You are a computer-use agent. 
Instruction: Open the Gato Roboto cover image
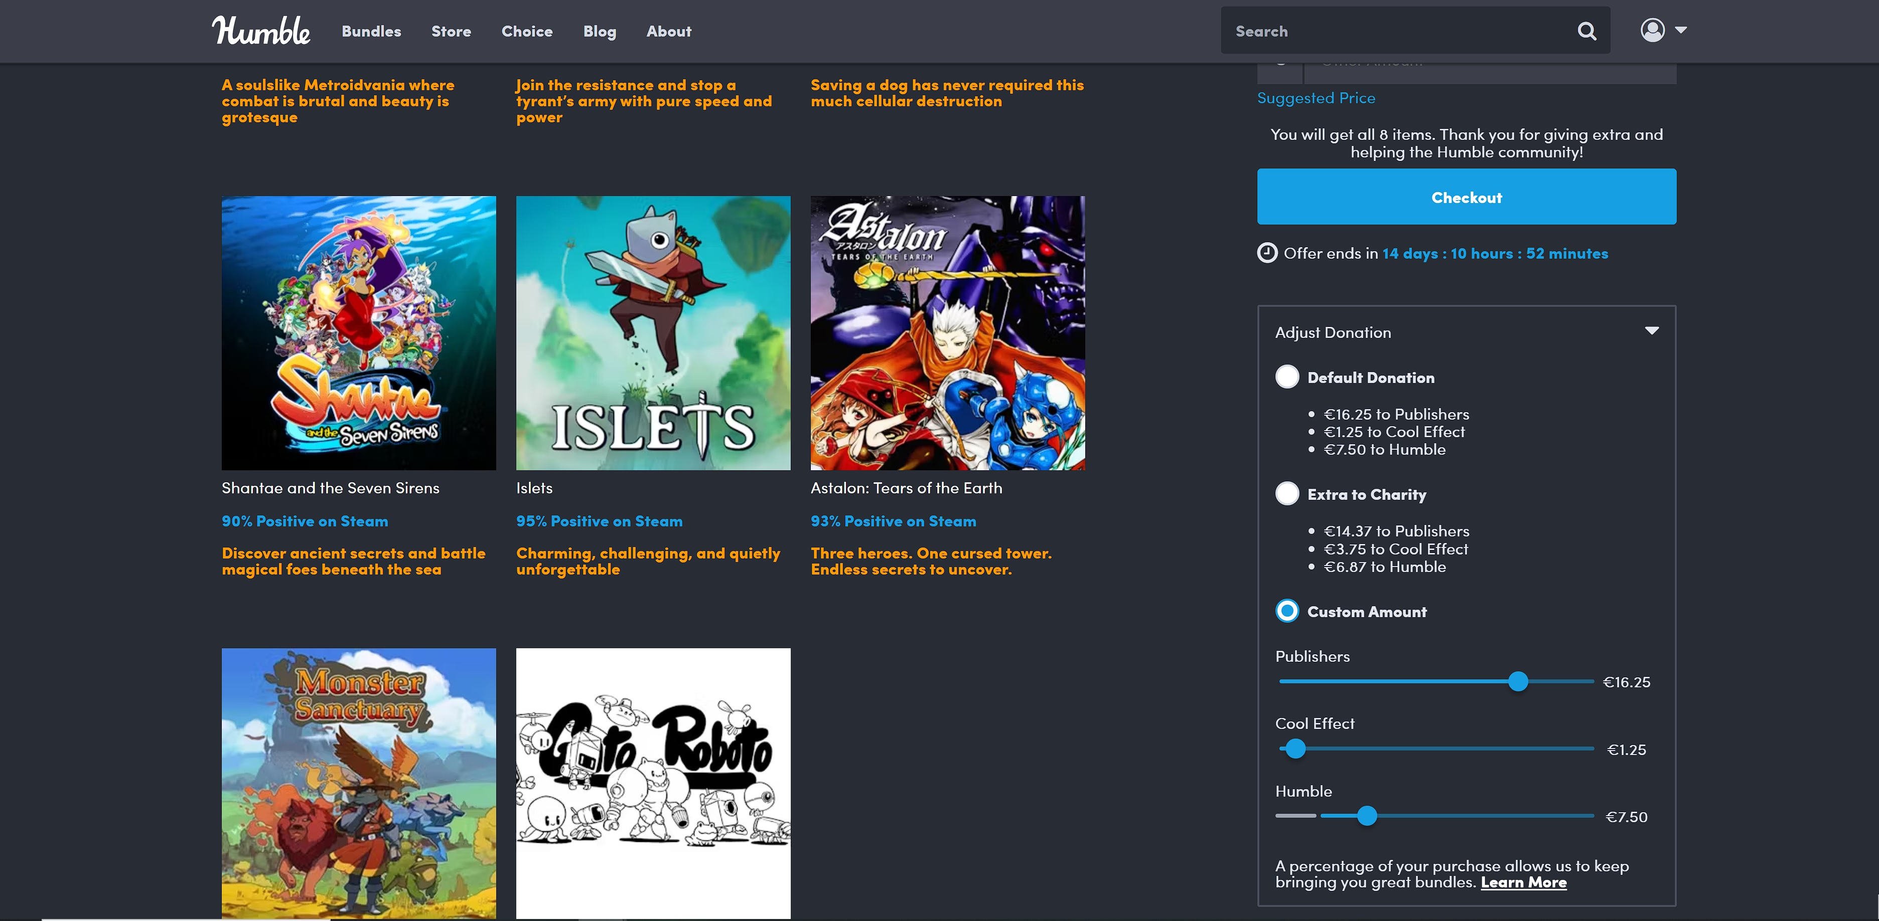pos(653,783)
